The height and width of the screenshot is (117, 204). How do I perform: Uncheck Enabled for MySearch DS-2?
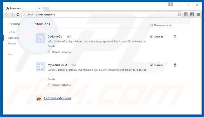tap(152, 65)
